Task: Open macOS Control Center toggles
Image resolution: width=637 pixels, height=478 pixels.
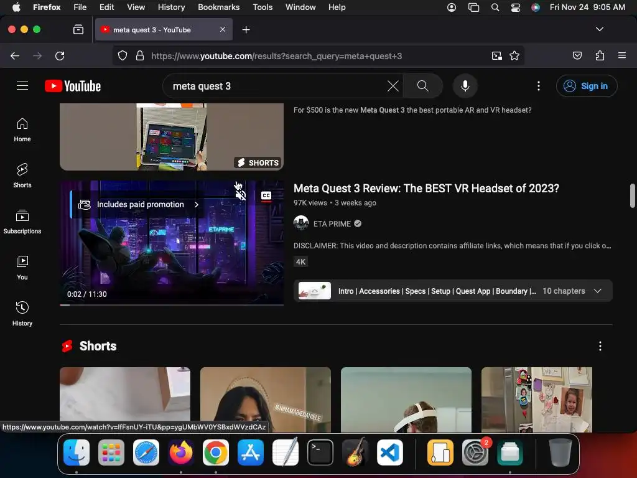Action: pyautogui.click(x=516, y=7)
